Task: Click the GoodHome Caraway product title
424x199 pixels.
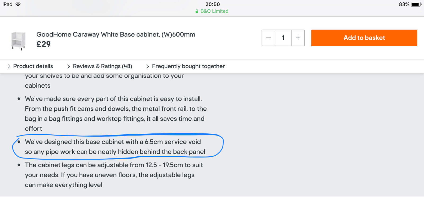Action: 116,34
